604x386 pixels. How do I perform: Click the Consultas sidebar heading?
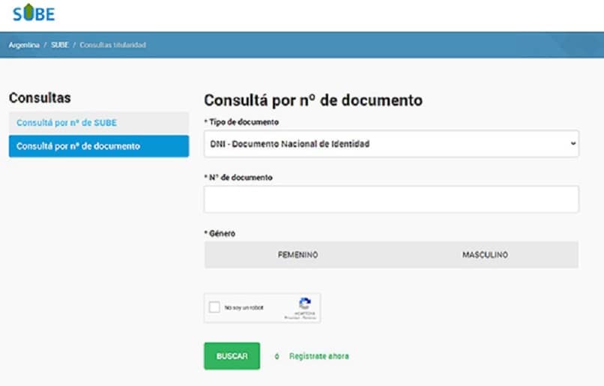point(40,98)
